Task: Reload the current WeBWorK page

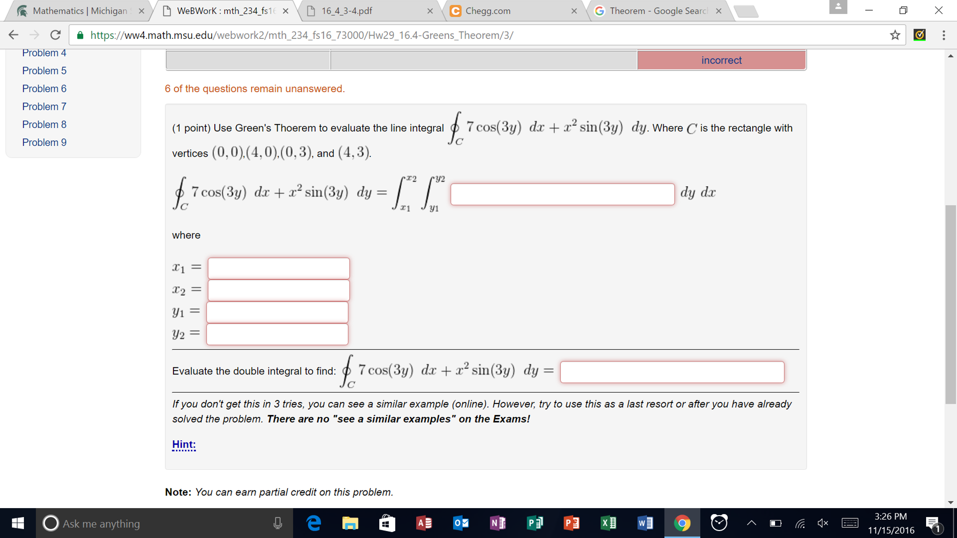Action: point(55,35)
